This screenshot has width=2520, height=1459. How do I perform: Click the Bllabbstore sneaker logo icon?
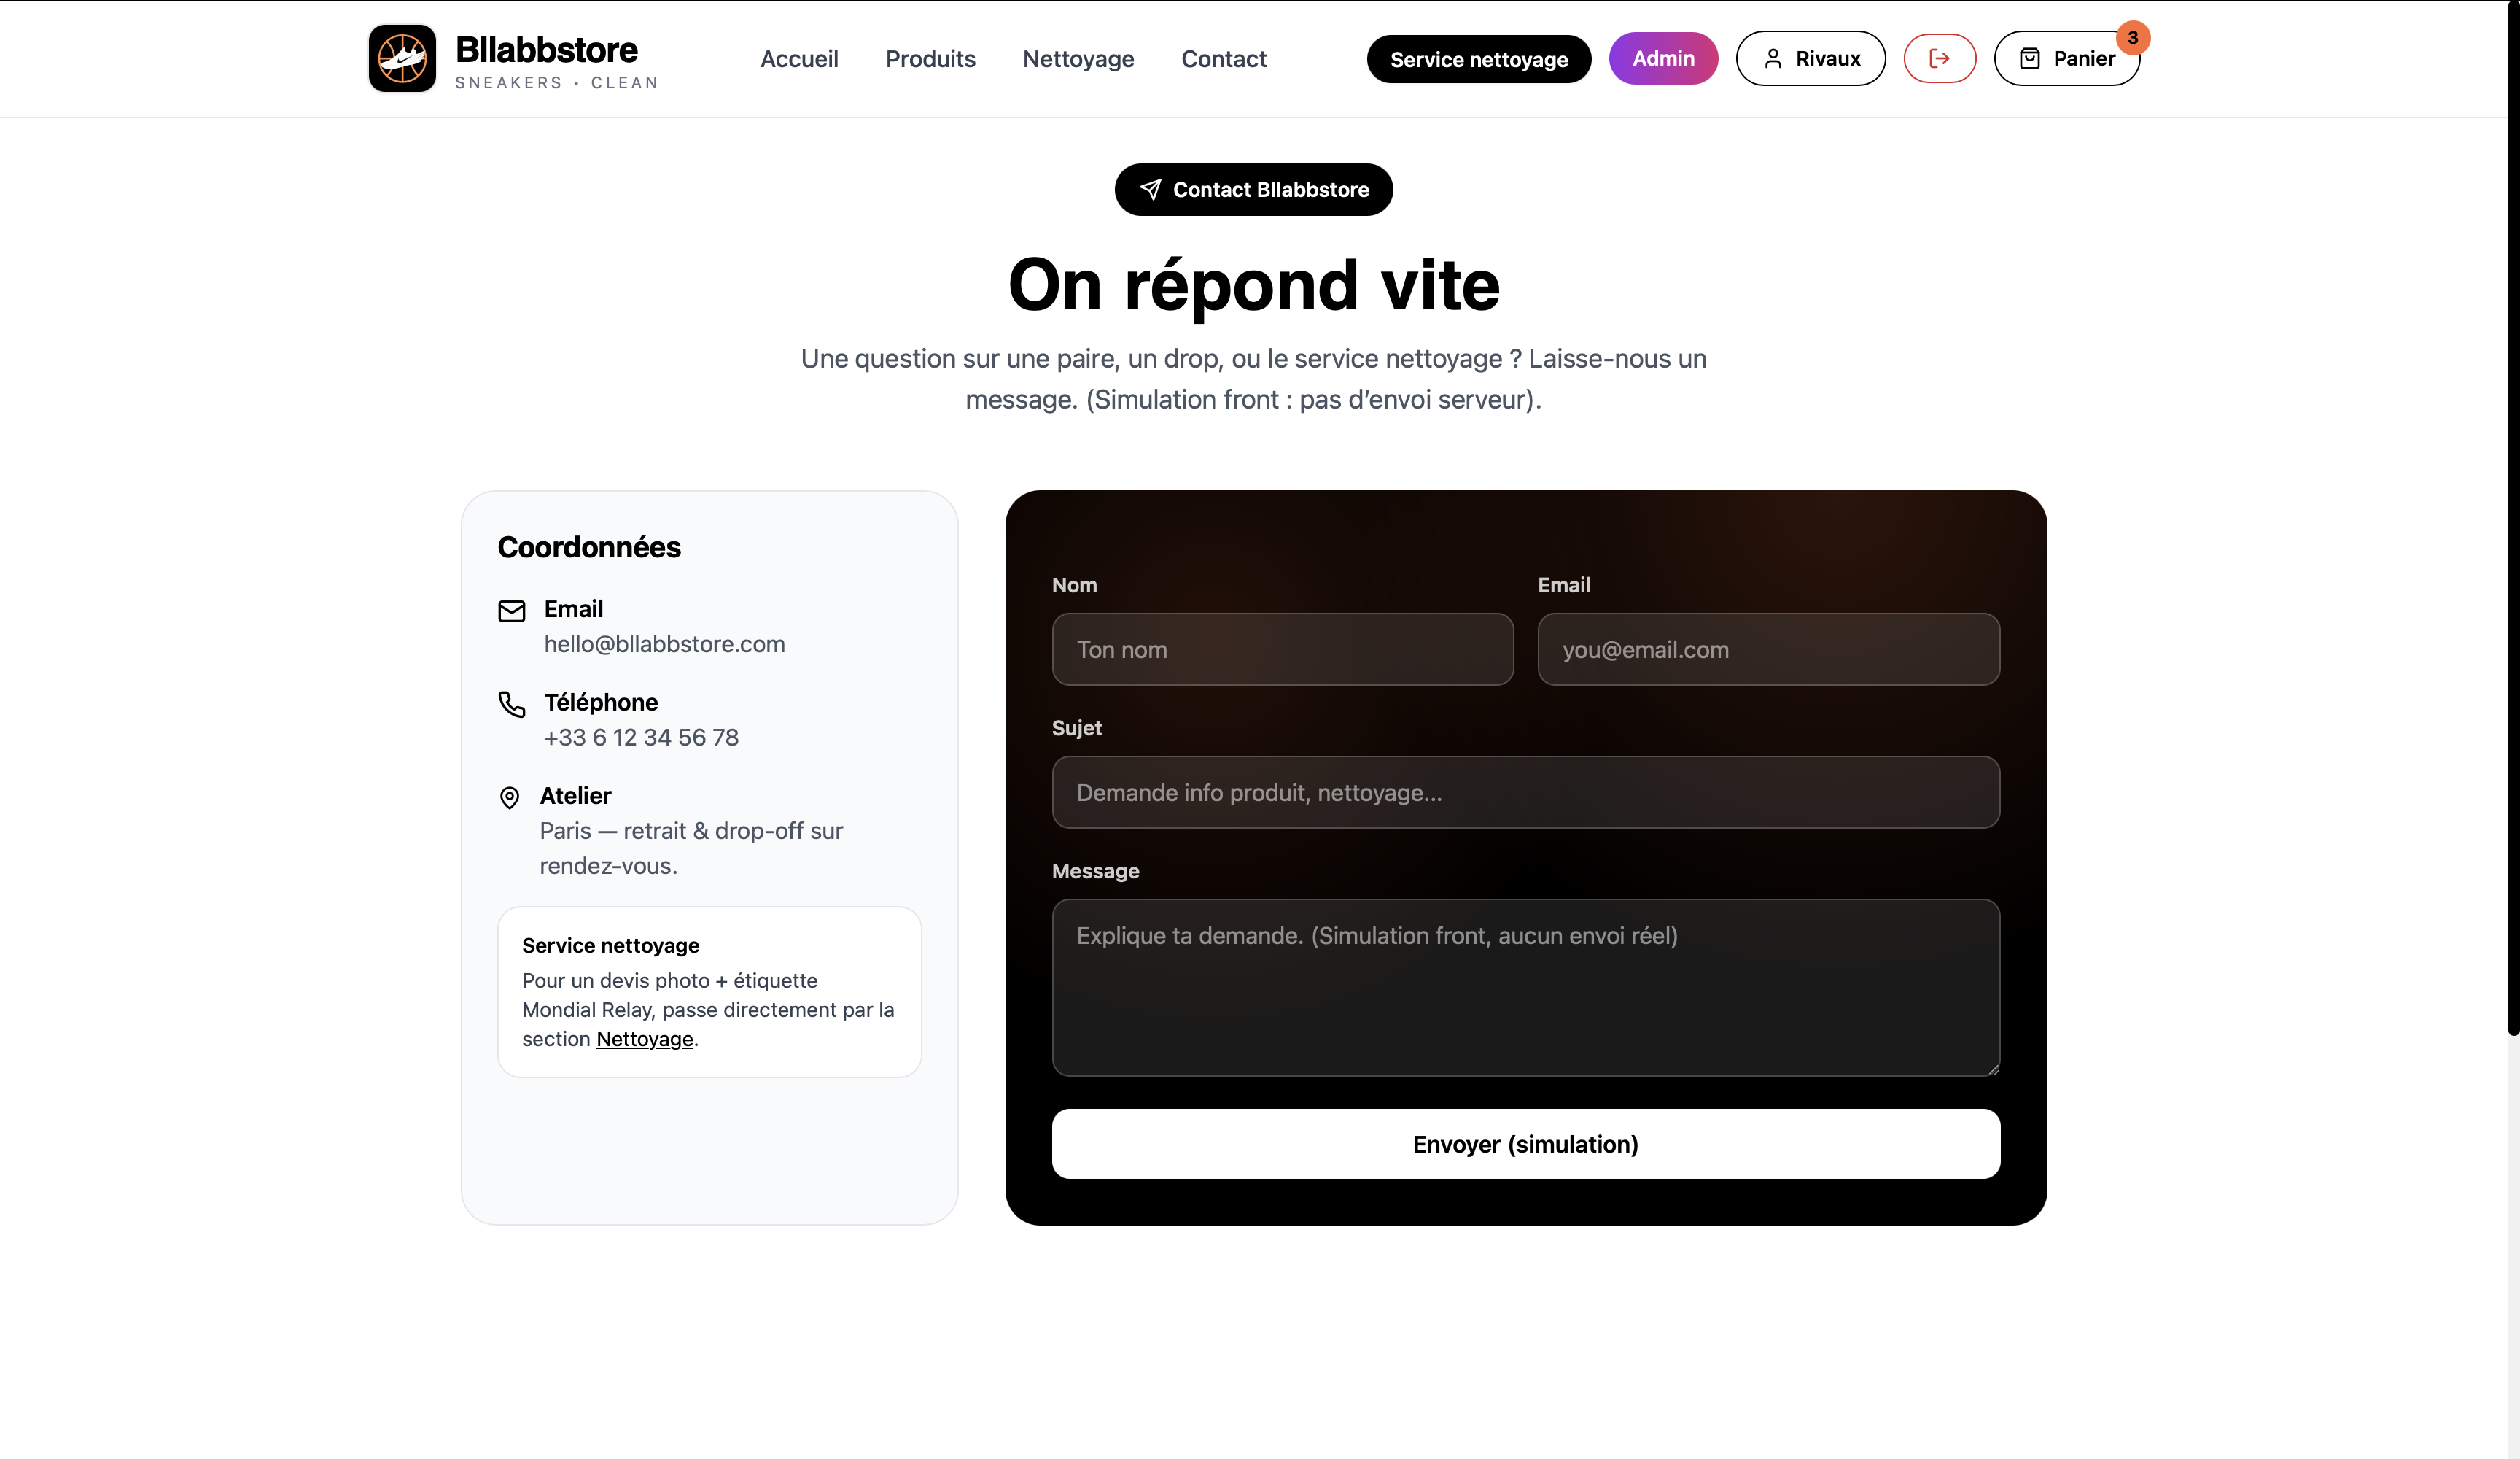pyautogui.click(x=403, y=58)
